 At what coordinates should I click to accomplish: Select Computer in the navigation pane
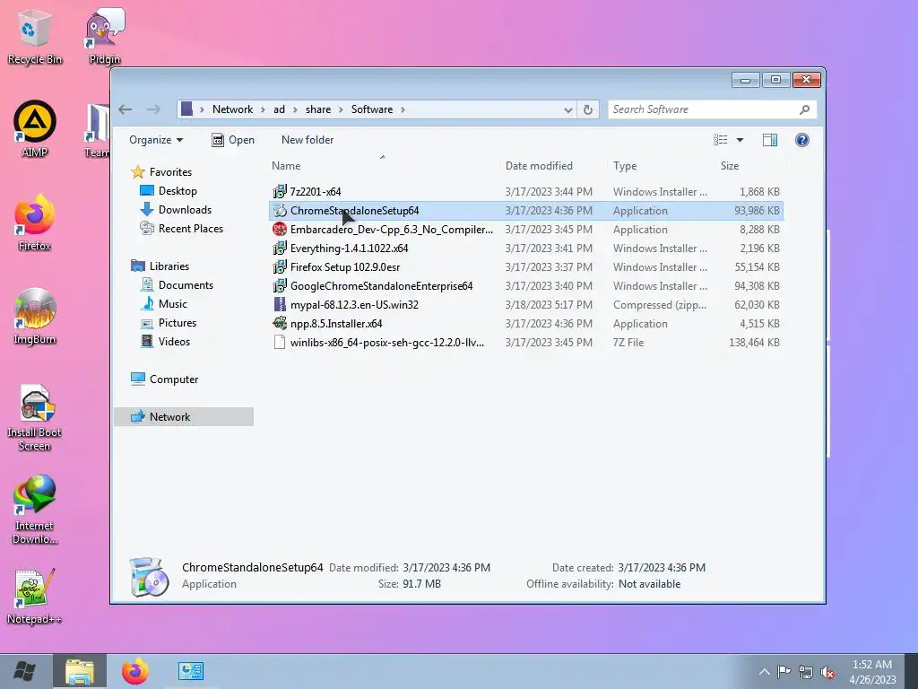pos(165,379)
